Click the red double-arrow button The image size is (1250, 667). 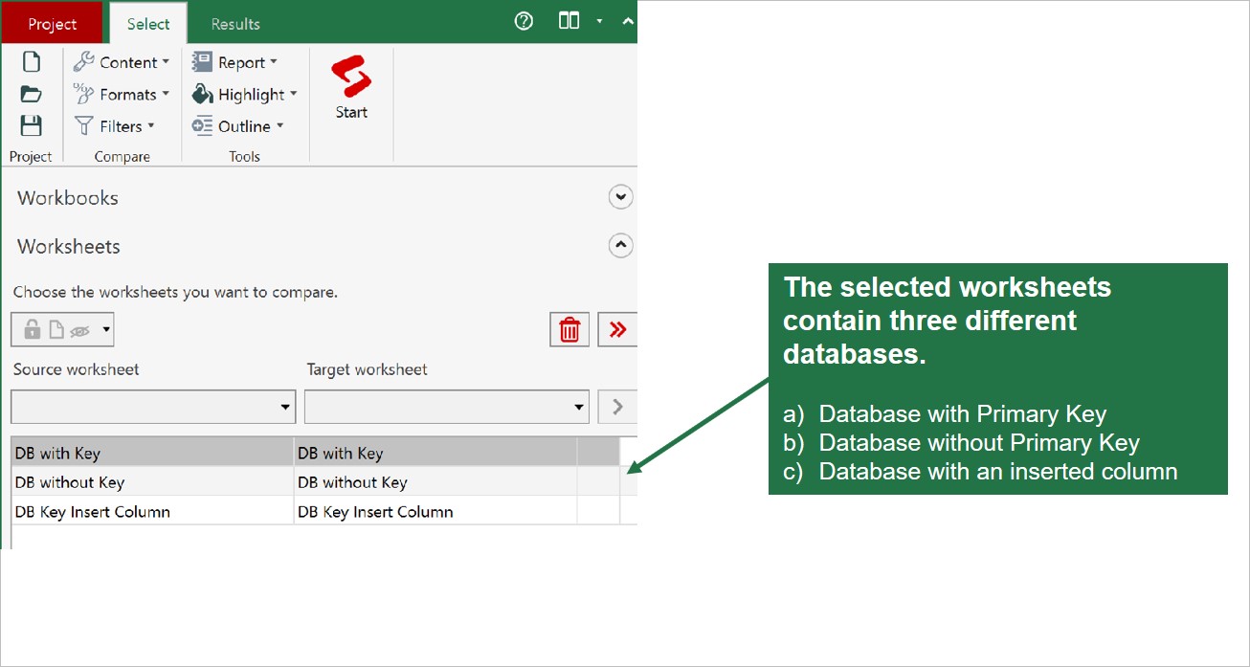click(617, 330)
